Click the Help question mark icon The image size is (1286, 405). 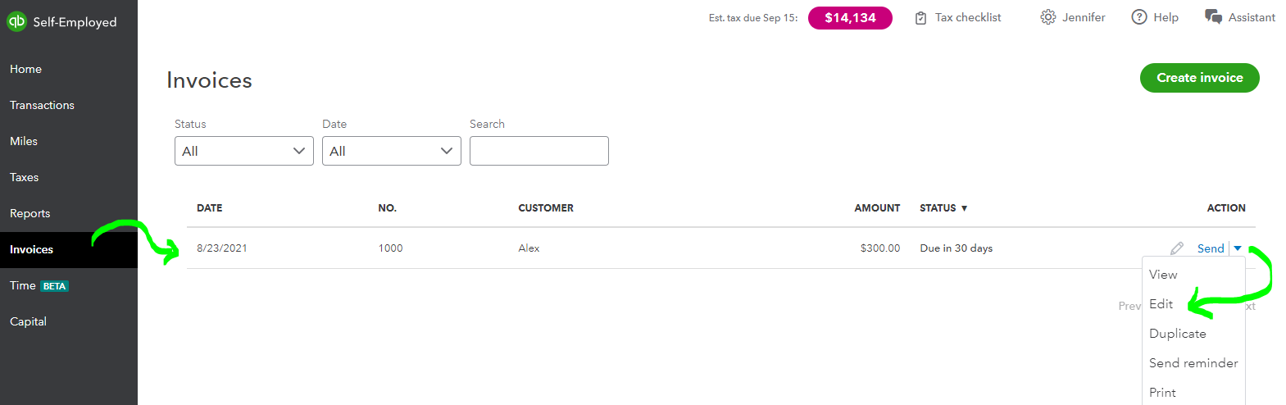pyautogui.click(x=1139, y=17)
